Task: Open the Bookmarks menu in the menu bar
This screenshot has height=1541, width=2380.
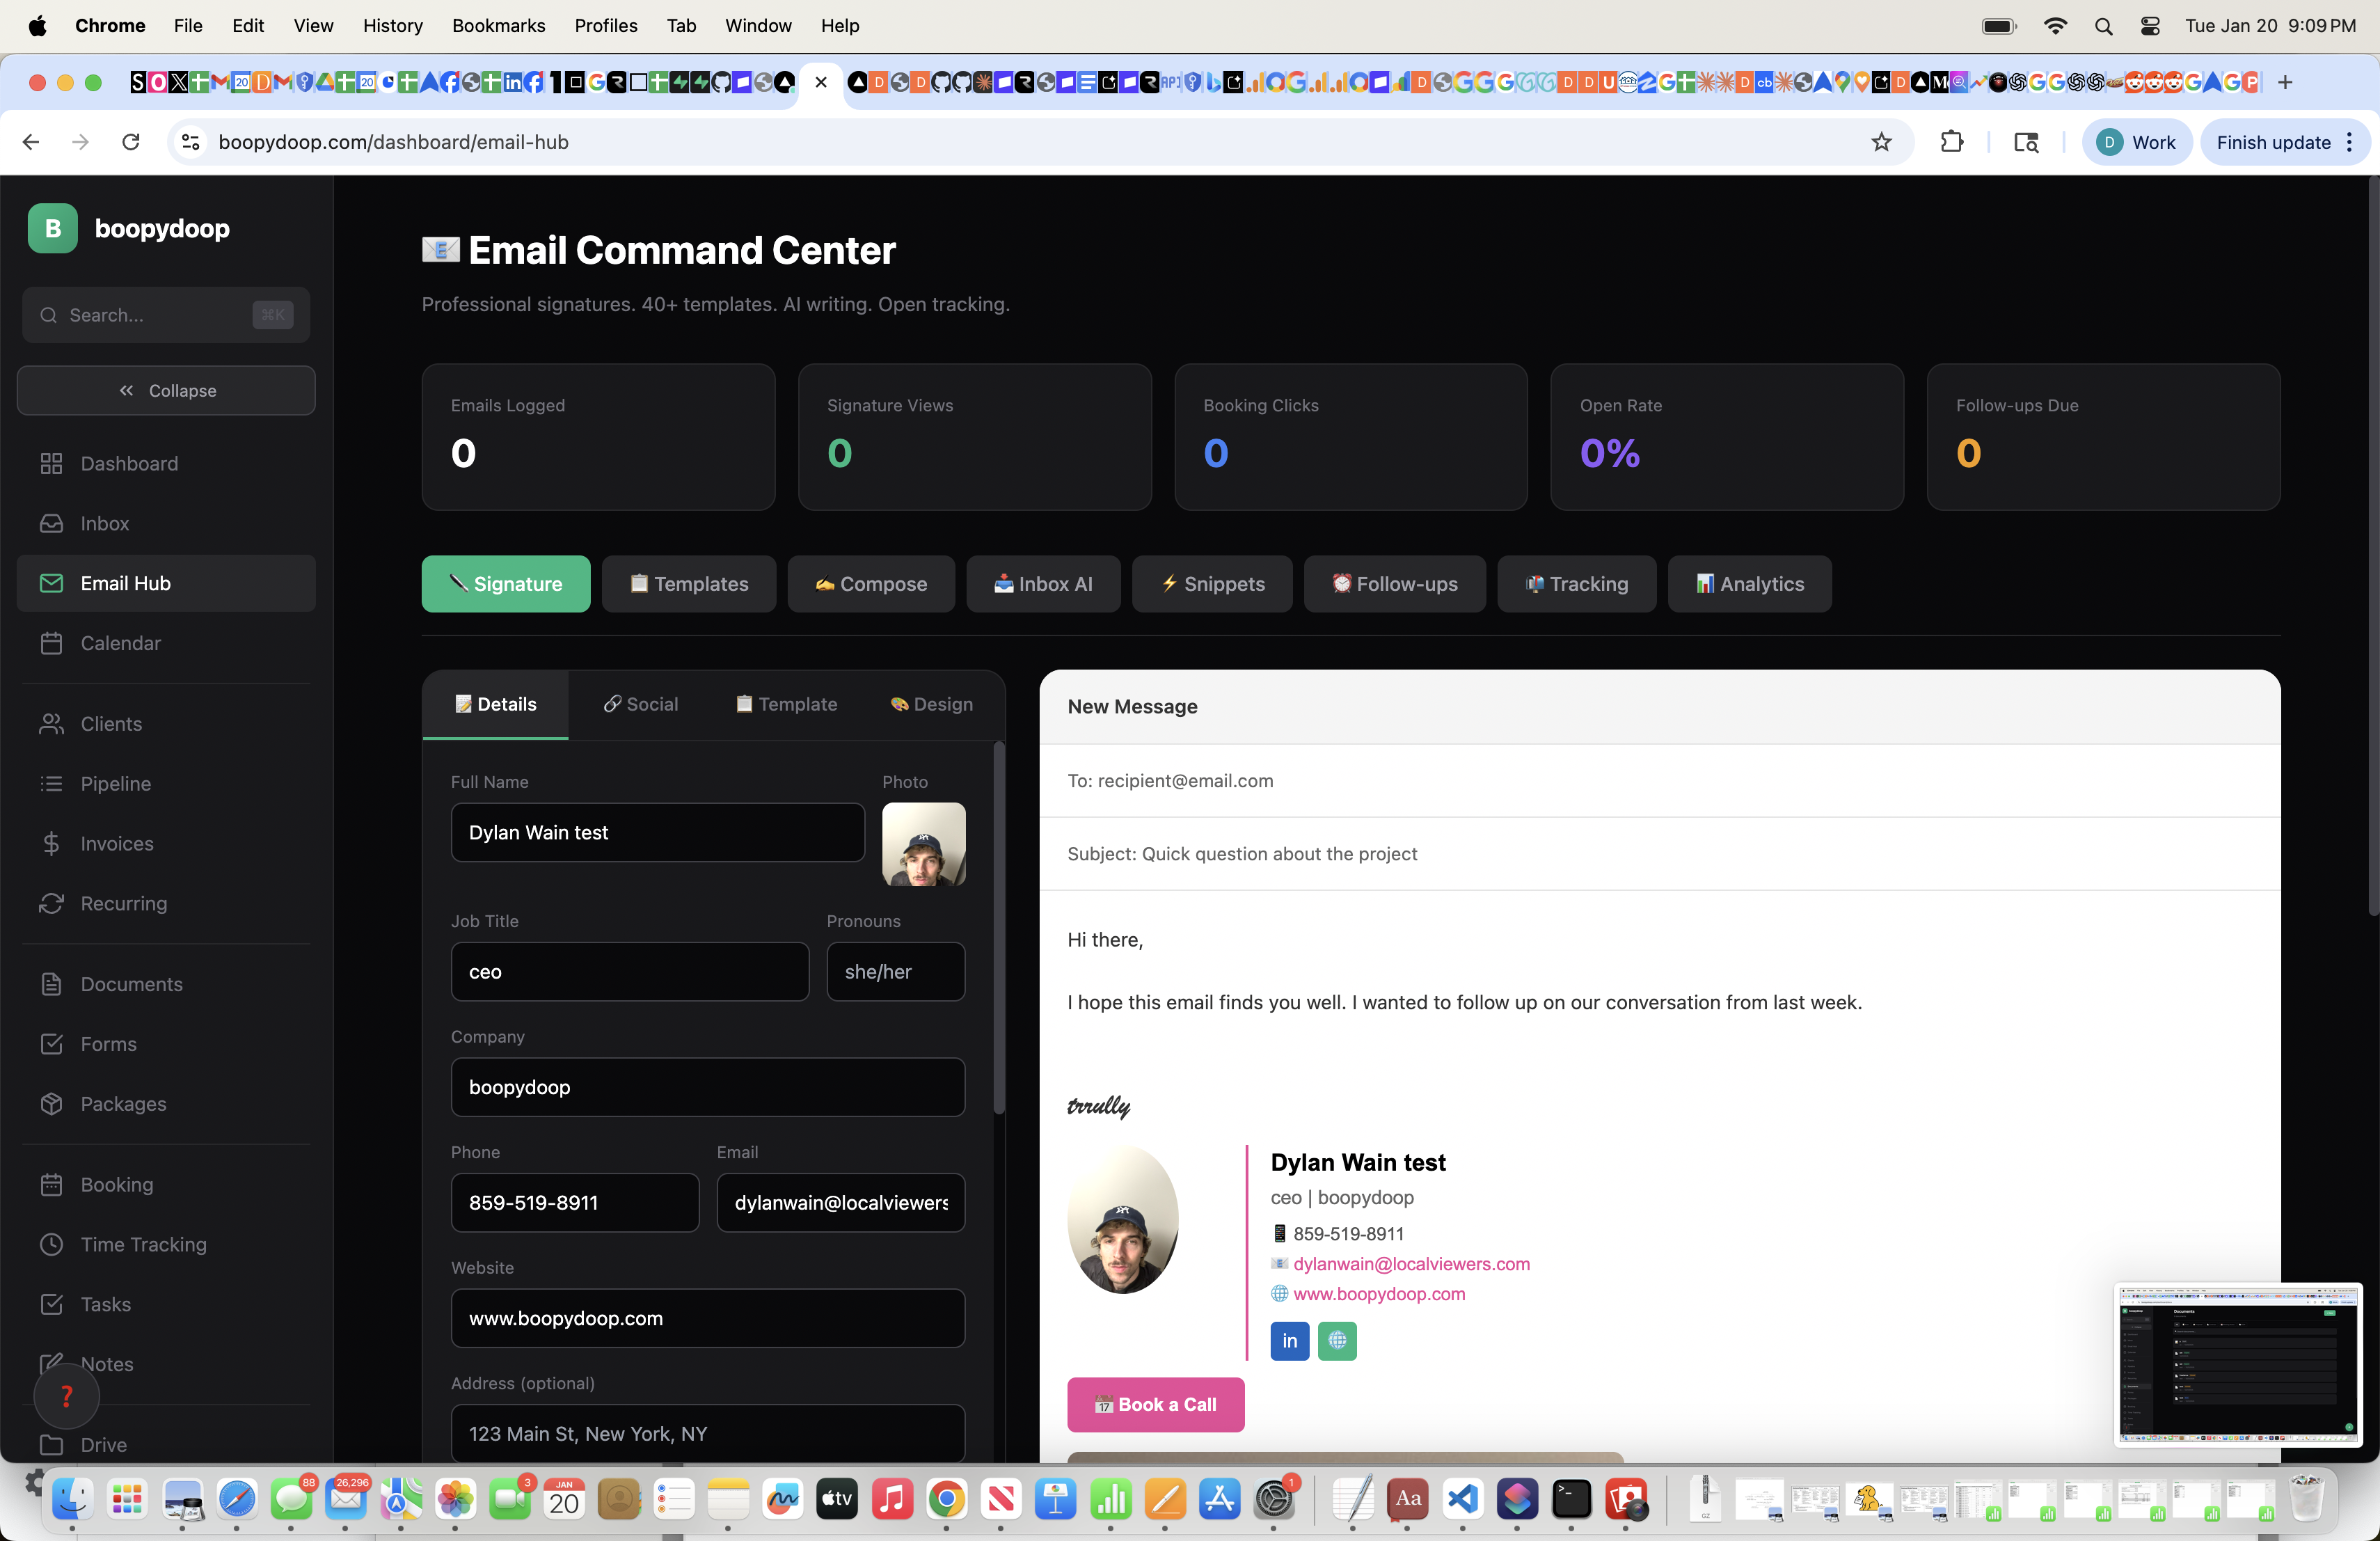Action: point(498,25)
